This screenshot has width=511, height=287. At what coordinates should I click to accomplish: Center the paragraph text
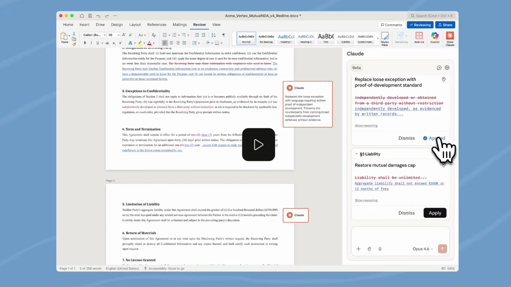click(x=171, y=43)
